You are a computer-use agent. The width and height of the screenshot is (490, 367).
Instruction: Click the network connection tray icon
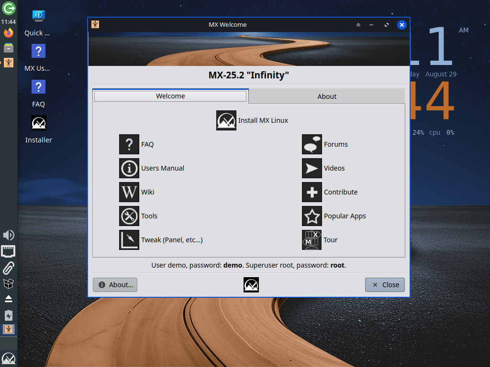8,251
